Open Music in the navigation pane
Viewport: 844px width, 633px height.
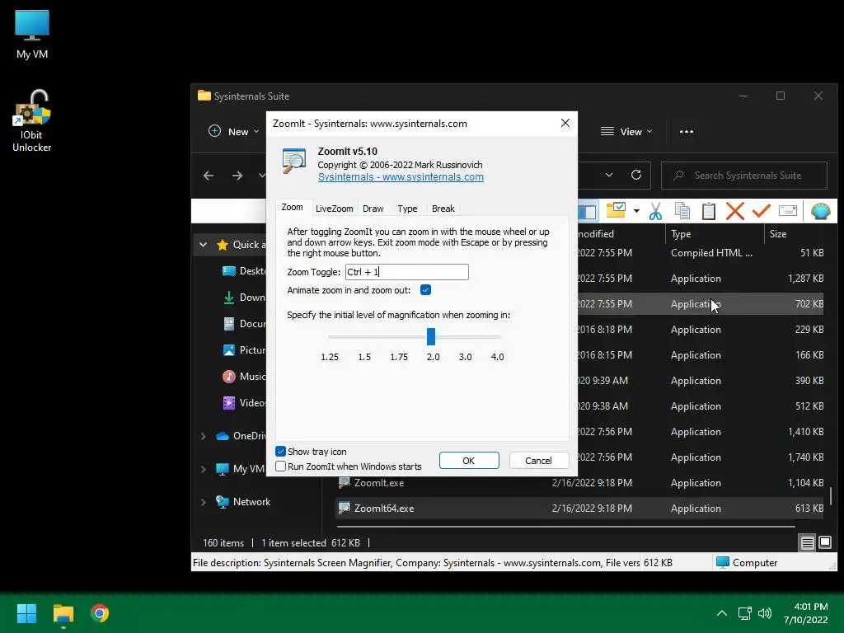click(244, 376)
